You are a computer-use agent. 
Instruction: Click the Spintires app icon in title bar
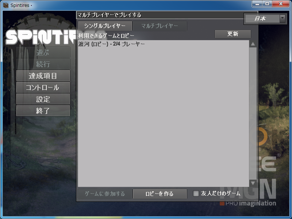click(6, 5)
